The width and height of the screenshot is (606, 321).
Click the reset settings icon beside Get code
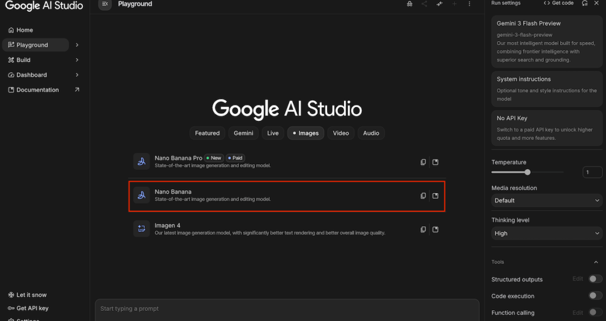point(585,3)
